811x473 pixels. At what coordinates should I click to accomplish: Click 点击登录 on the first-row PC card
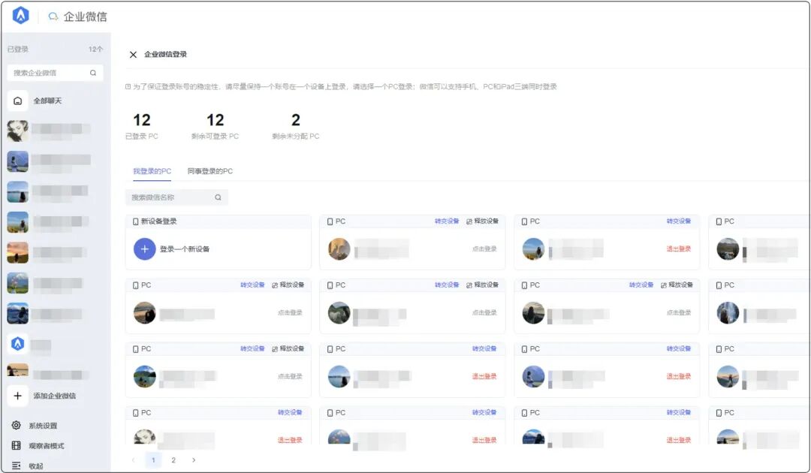[x=484, y=249]
